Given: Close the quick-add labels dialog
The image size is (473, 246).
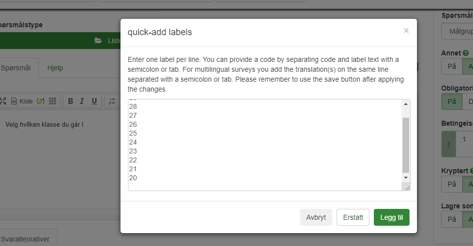Looking at the screenshot, I should (406, 31).
